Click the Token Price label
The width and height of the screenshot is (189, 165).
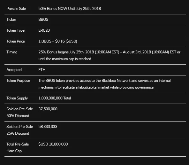(16, 41)
